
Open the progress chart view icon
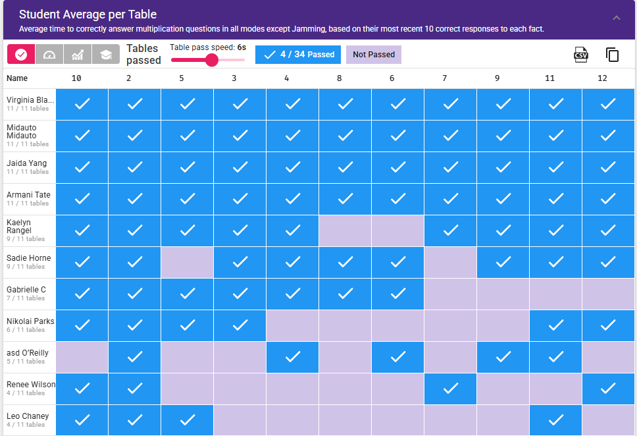coord(78,55)
